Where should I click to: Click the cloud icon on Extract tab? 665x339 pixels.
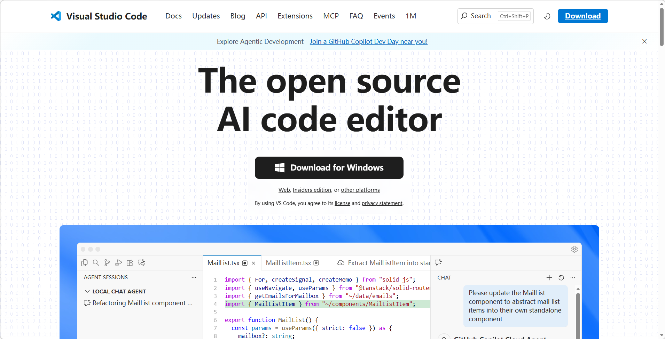click(341, 263)
